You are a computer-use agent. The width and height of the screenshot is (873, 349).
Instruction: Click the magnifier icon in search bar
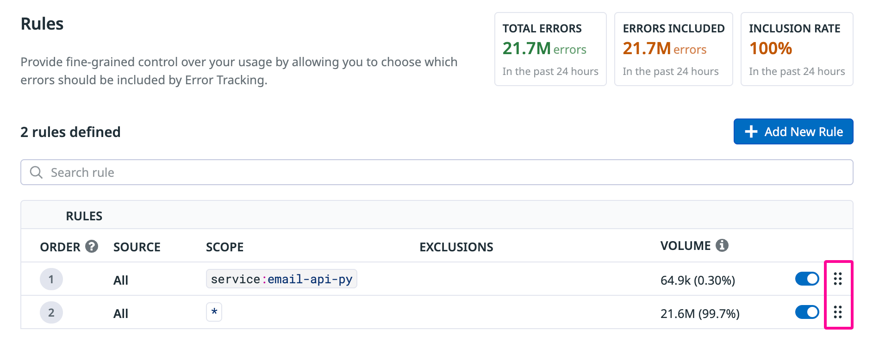(x=36, y=173)
